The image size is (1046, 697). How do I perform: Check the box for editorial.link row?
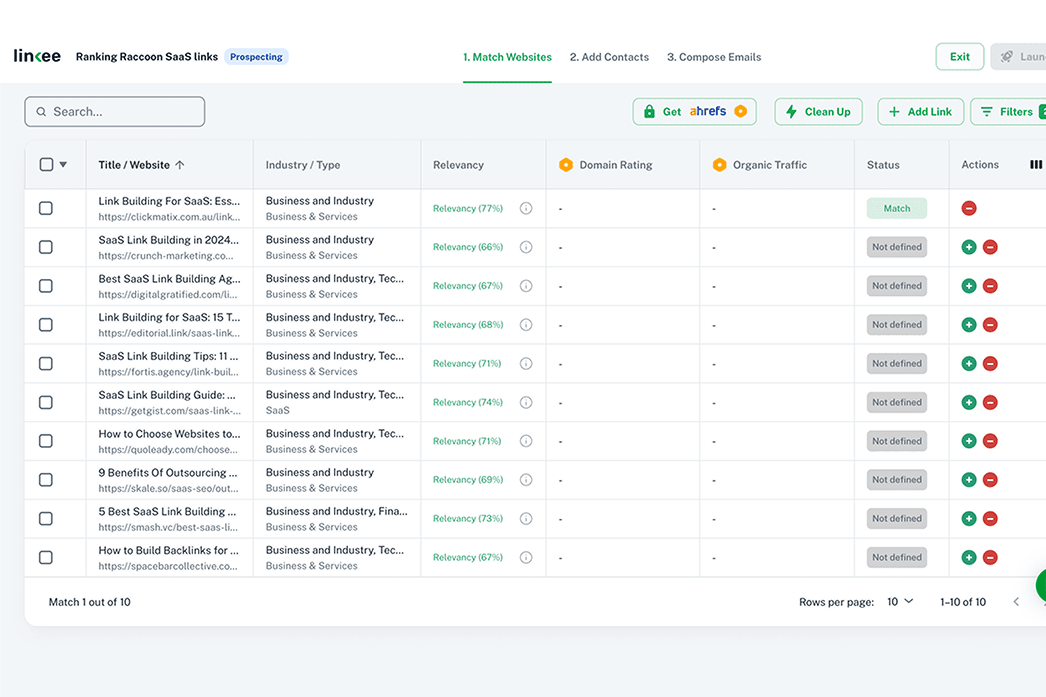pyautogui.click(x=46, y=325)
